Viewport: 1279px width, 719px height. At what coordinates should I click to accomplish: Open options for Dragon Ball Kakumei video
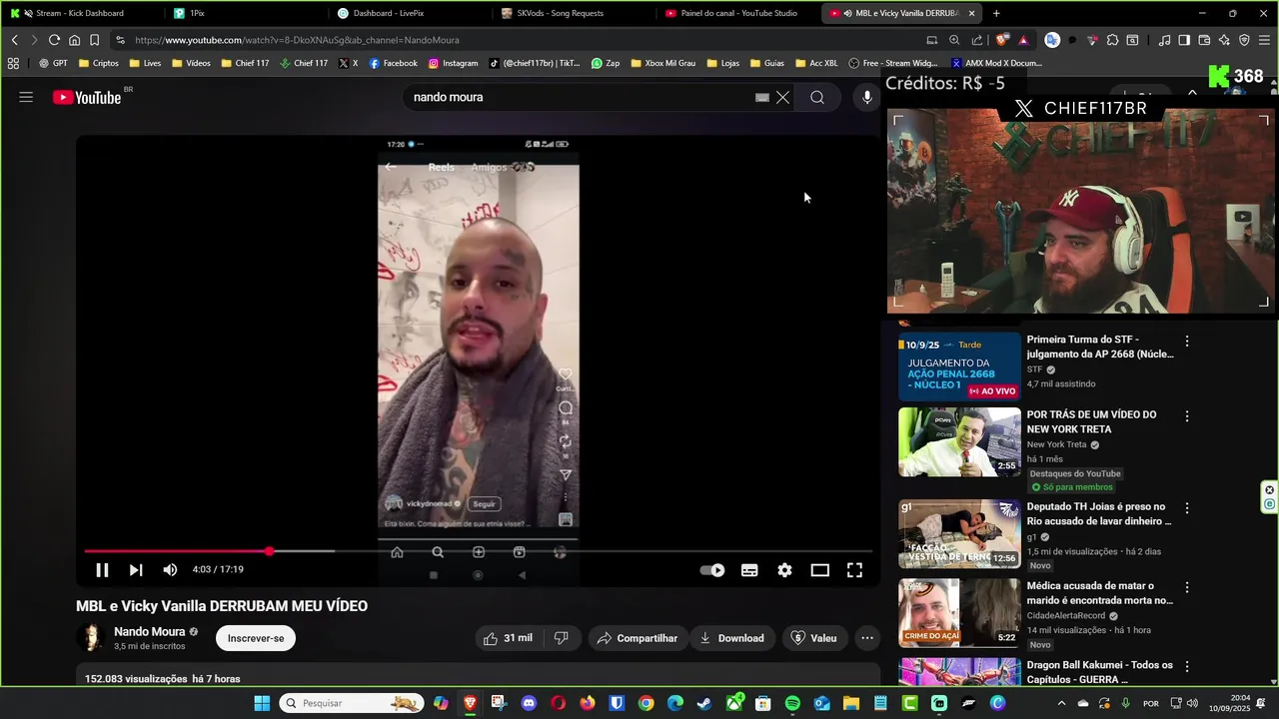coord(1187,667)
